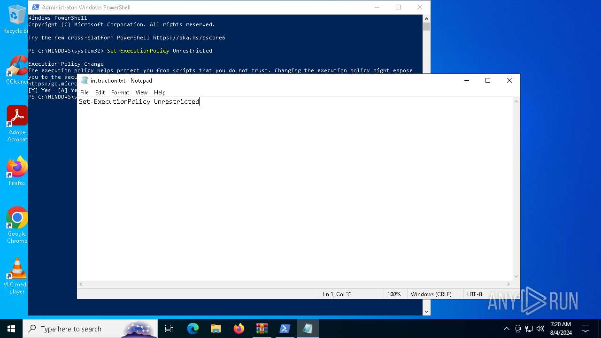Click the Set-ExecutionPolicy command in PowerShell
The image size is (601, 338).
tap(160, 51)
